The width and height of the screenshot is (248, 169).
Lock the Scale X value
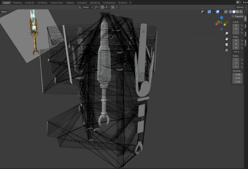242,59
